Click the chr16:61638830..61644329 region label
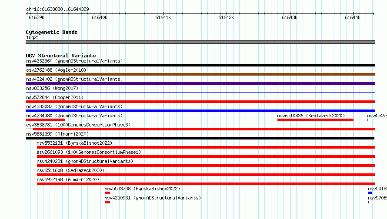 point(57,9)
